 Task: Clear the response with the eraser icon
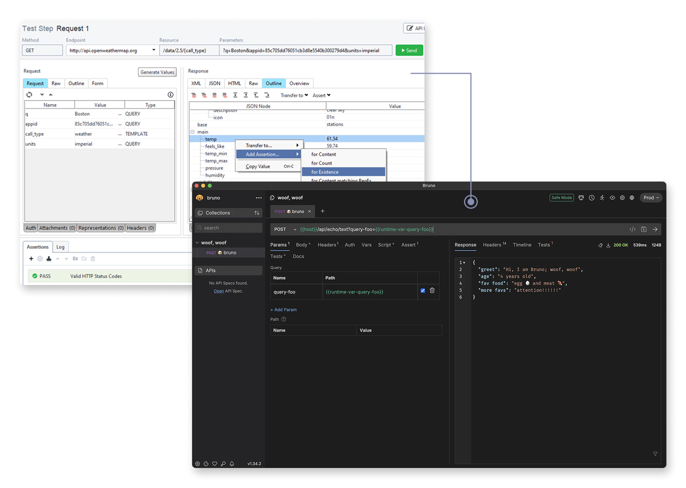tap(601, 245)
